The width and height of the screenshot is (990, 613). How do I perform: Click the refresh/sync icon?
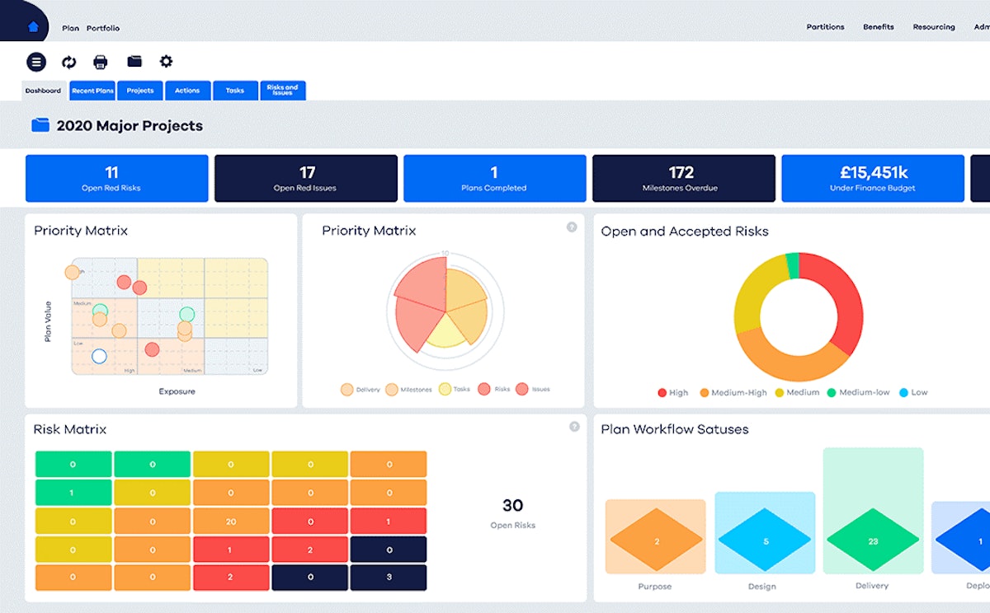pos(69,61)
